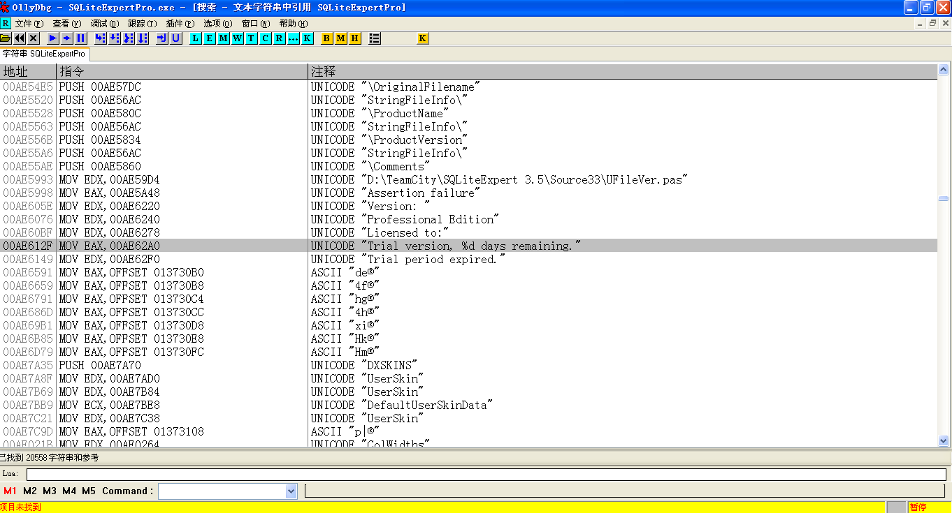Restart the program with the rewind icon

pyautogui.click(x=20, y=38)
